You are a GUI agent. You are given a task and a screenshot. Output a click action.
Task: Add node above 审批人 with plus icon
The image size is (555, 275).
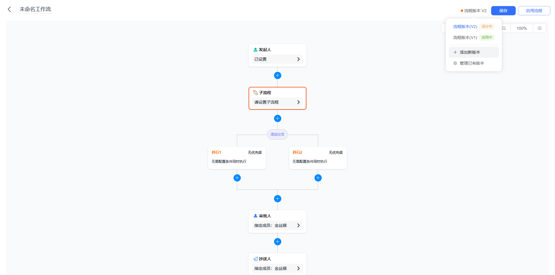pyautogui.click(x=277, y=199)
